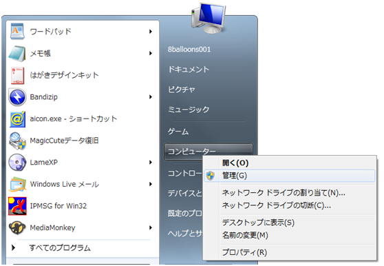Click the aicon.exe shortcut @ icon
This screenshot has width=384, height=266.
tap(17, 119)
